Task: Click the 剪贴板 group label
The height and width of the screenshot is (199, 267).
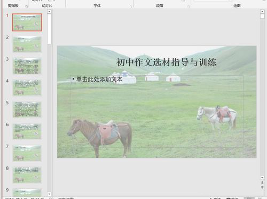Action: coord(13,6)
